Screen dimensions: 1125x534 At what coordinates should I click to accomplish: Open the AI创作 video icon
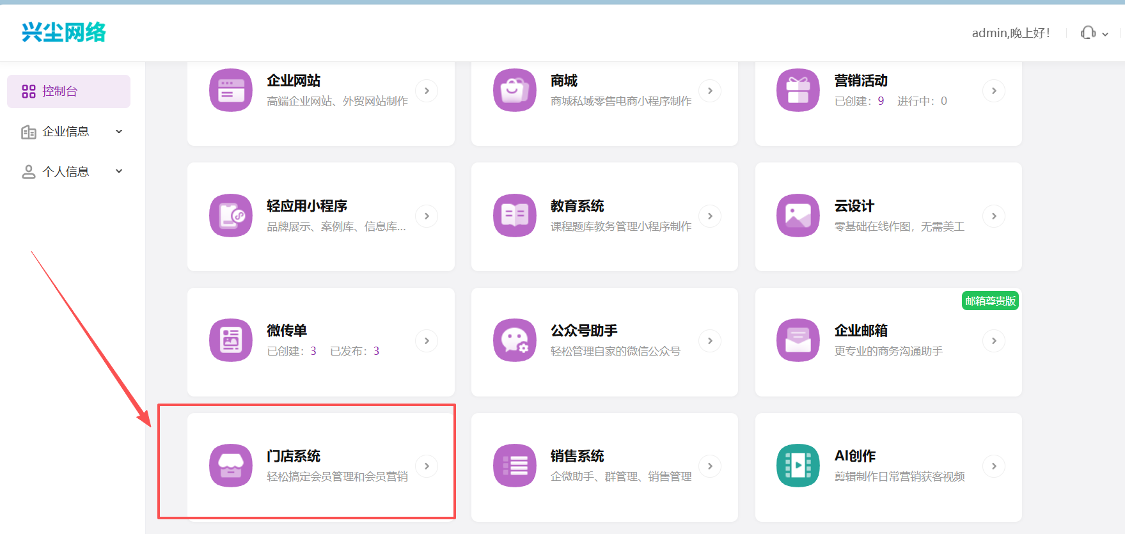pyautogui.click(x=798, y=466)
